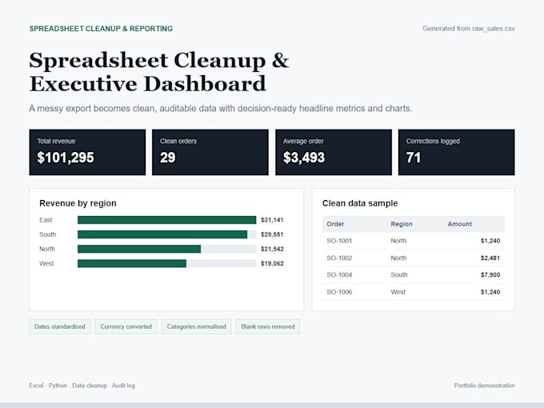Select the SO-1001 table row
The image size is (544, 408).
click(414, 241)
